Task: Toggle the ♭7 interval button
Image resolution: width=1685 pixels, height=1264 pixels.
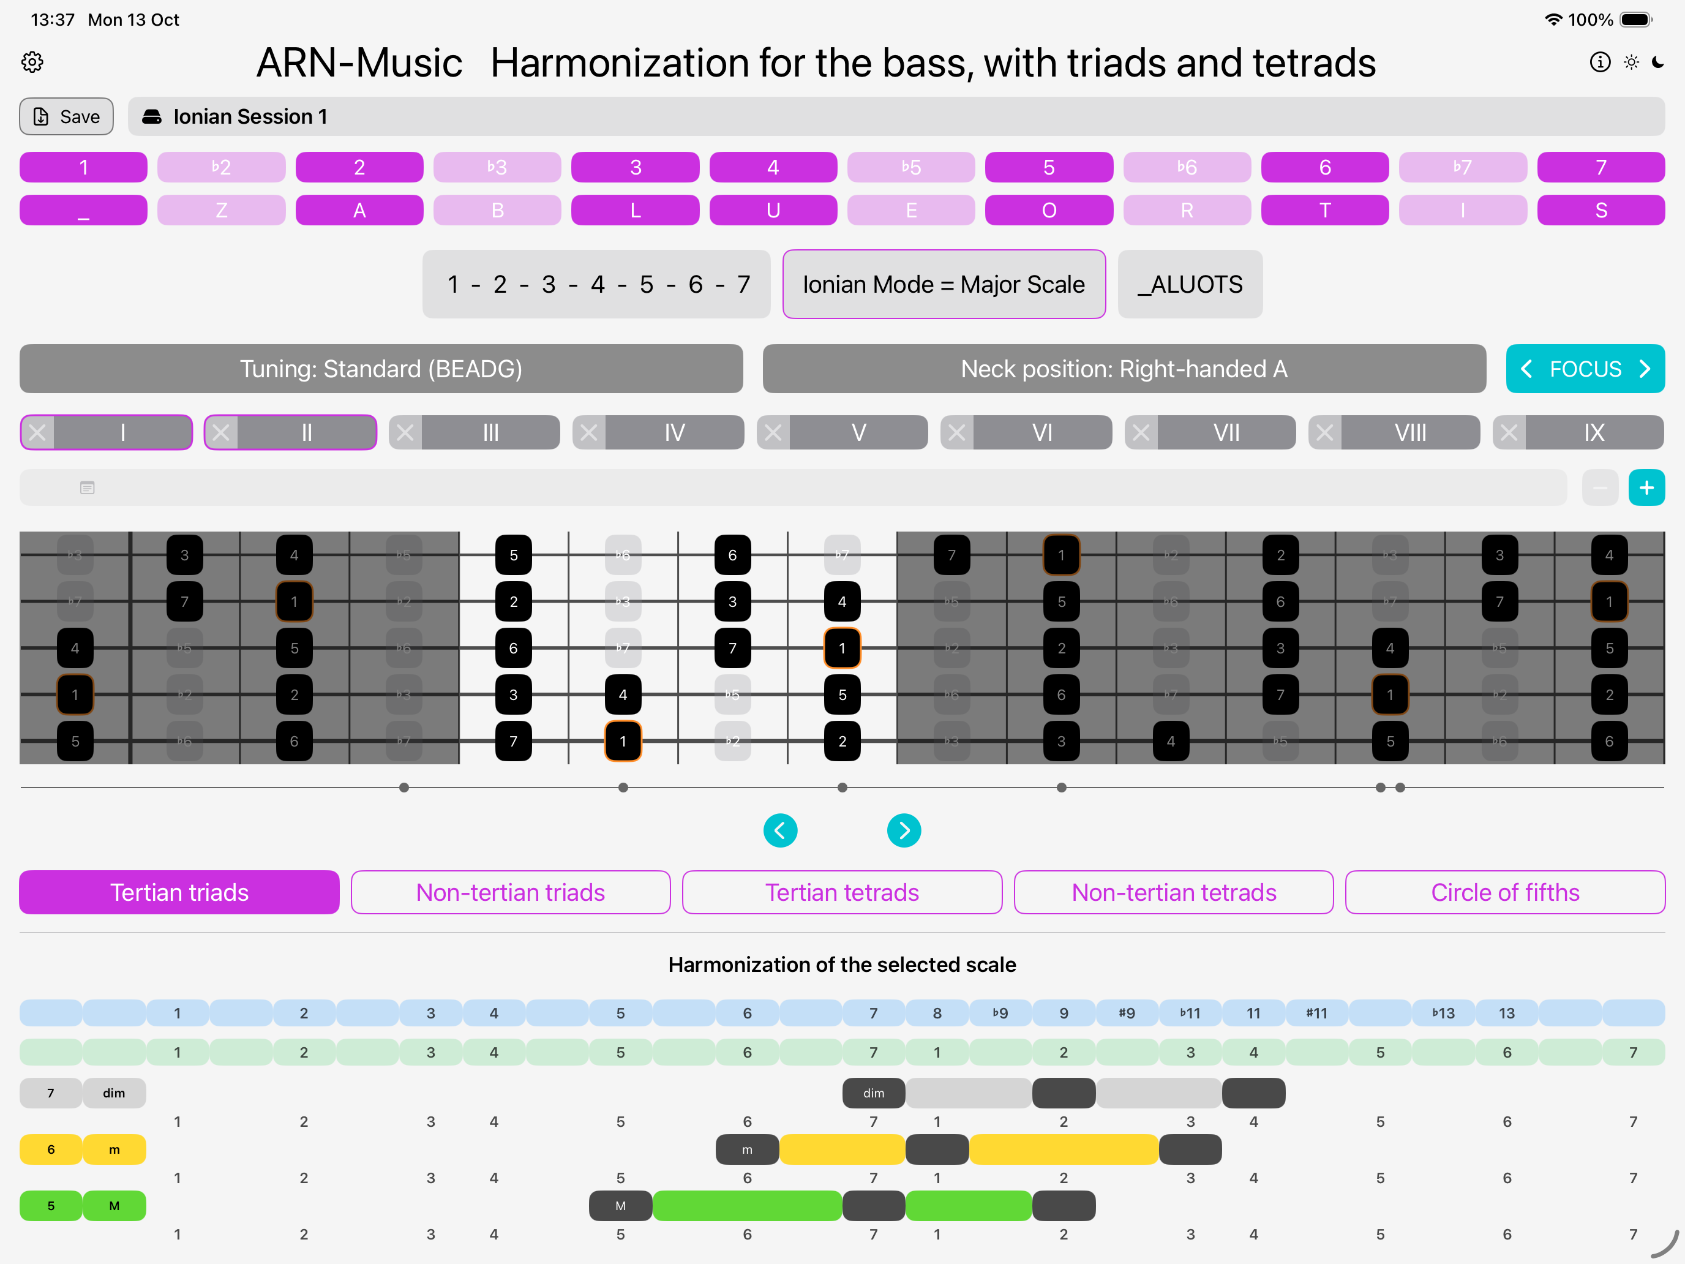Action: coord(1463,167)
